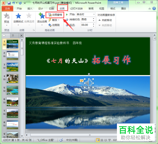
Task: Open the 开始 start timing combo box
Action: [x=85, y=15]
